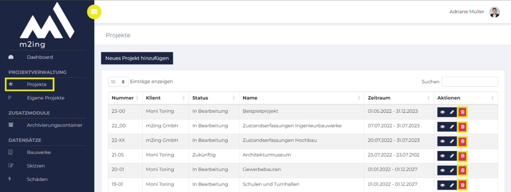Screen dimensions: 511x192
Task: Delete Schulen und Turnhallen project
Action: point(462,185)
